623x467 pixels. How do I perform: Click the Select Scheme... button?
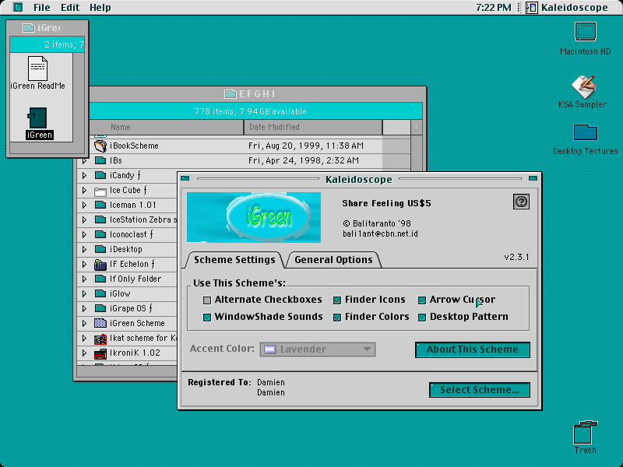tap(480, 390)
